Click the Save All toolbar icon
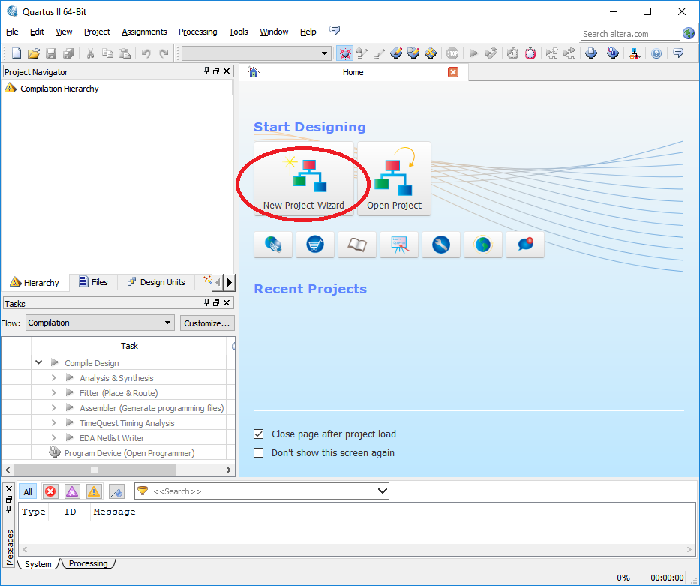This screenshot has width=700, height=586. (68, 53)
